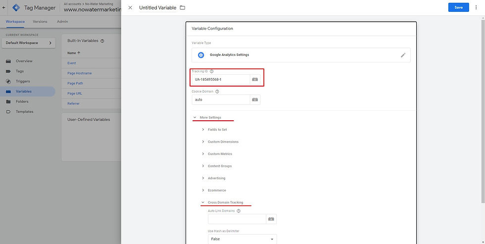Click the Triggers sidebar icon
485x244 pixels.
coord(8,81)
